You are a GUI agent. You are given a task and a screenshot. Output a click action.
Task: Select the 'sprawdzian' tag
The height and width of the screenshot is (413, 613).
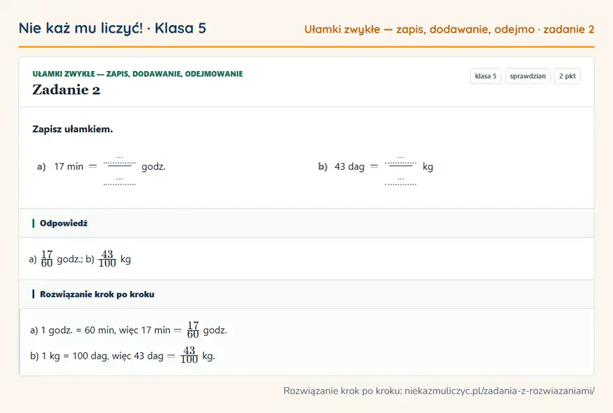click(x=527, y=76)
